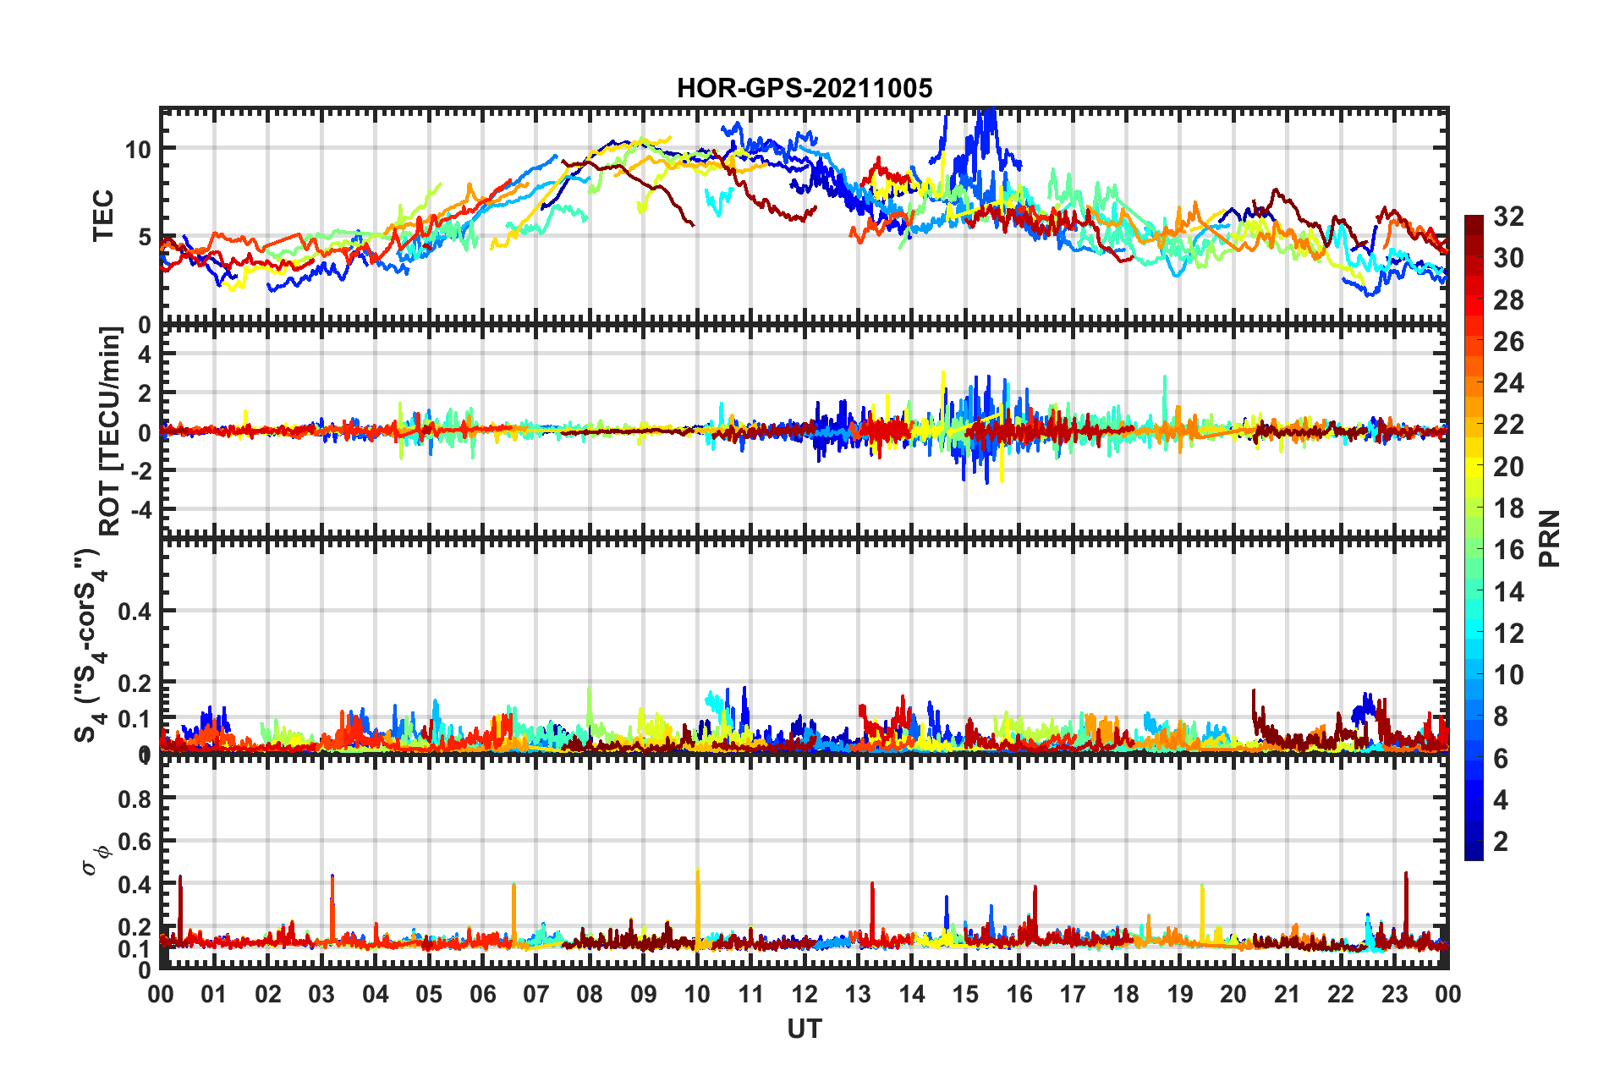
Task: Click UT axis tick label 23
Action: pos(1395,994)
